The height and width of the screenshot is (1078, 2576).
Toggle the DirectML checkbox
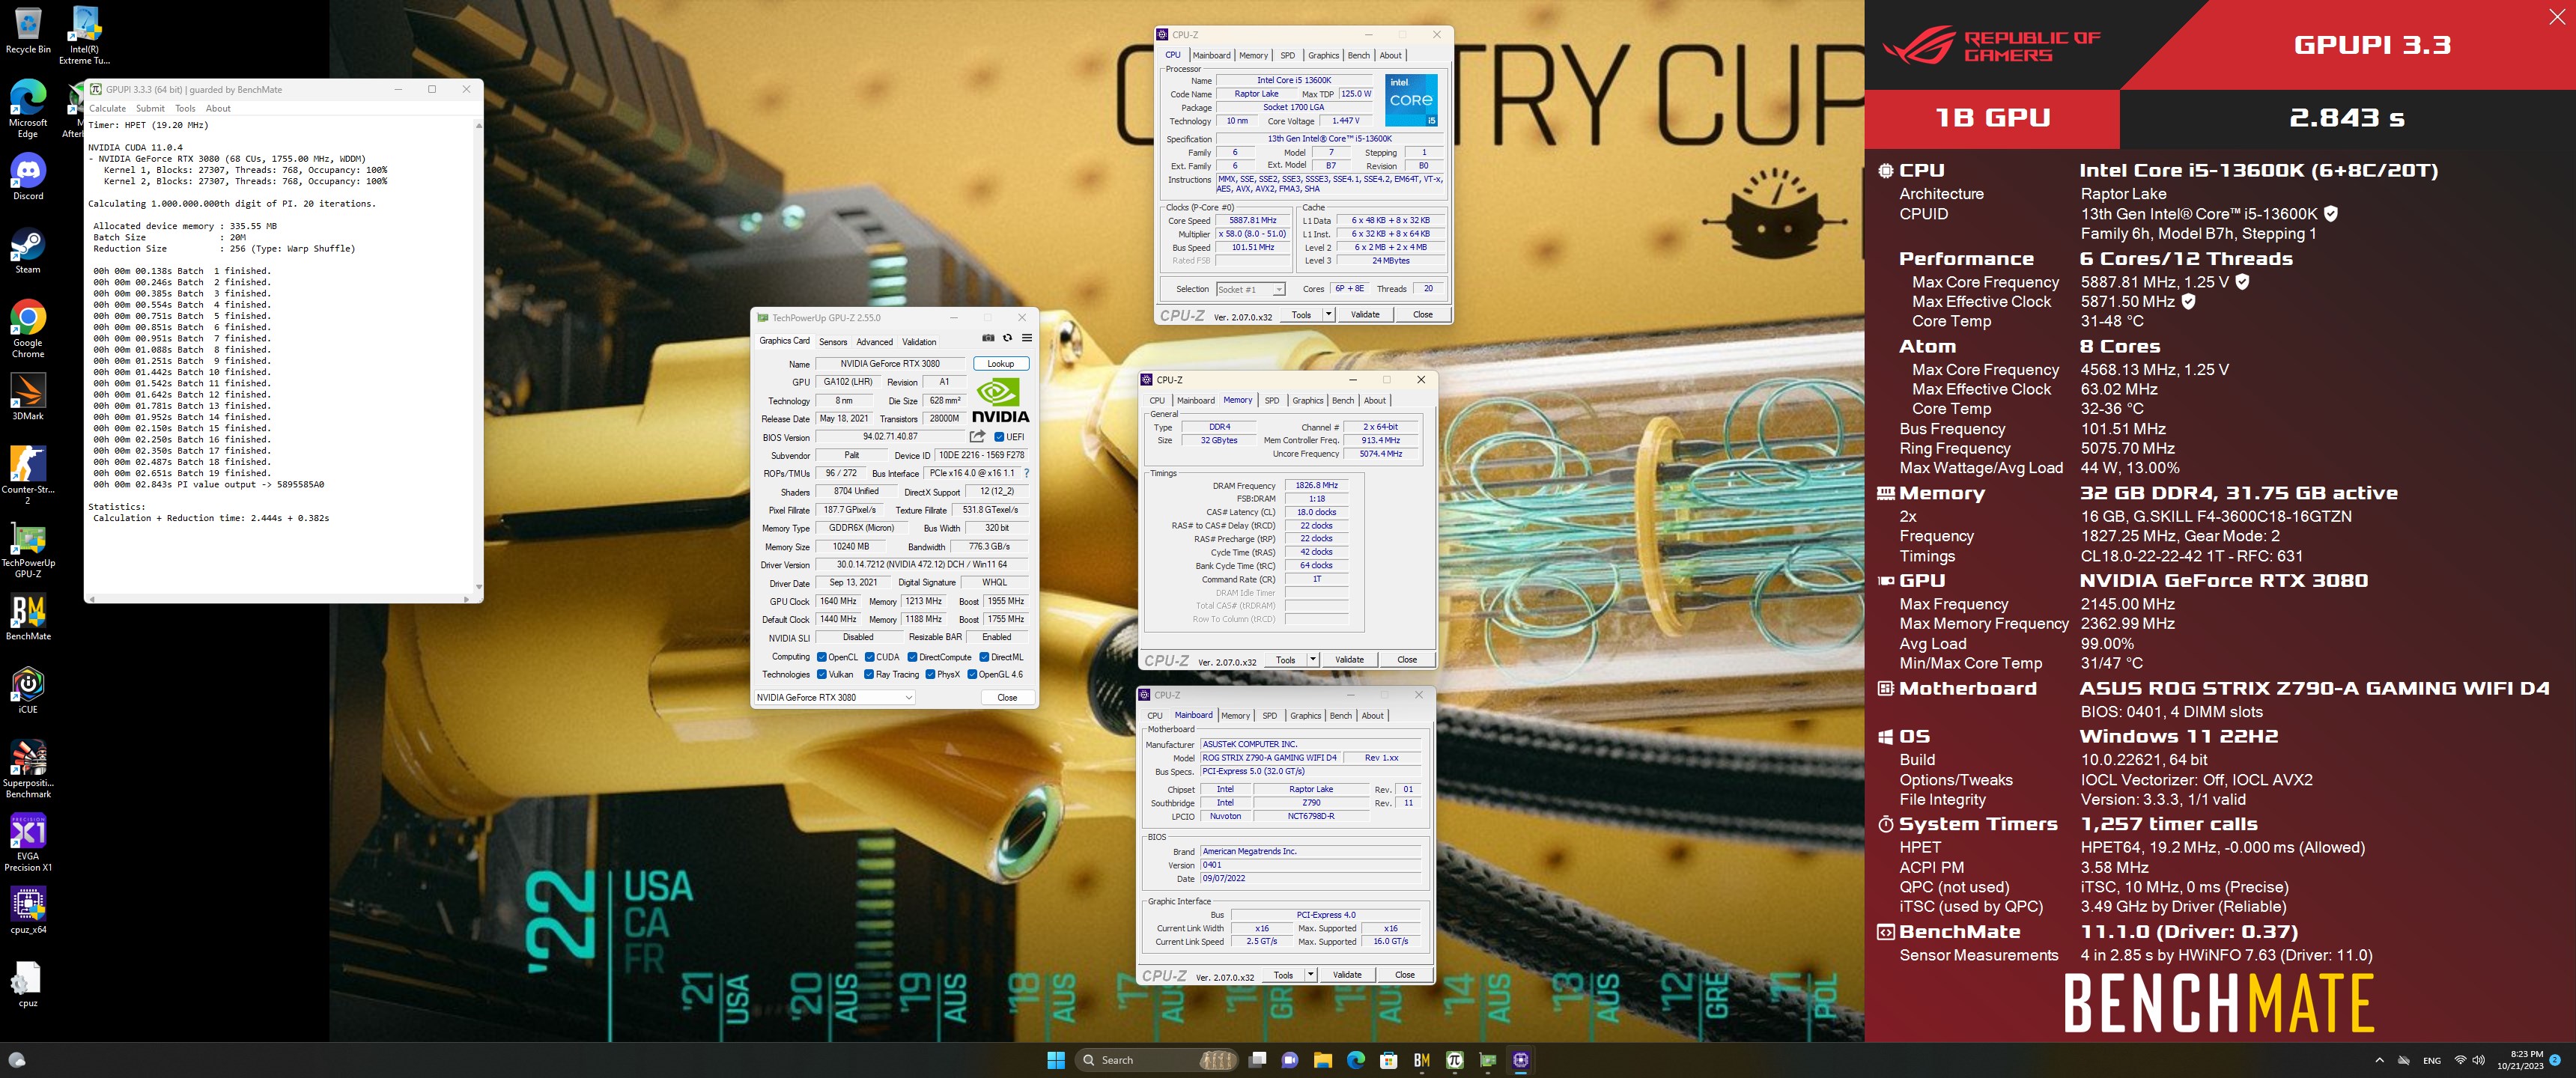click(x=984, y=657)
